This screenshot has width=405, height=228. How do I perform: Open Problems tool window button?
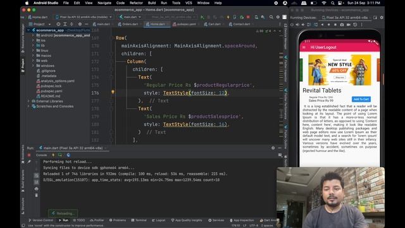118,220
